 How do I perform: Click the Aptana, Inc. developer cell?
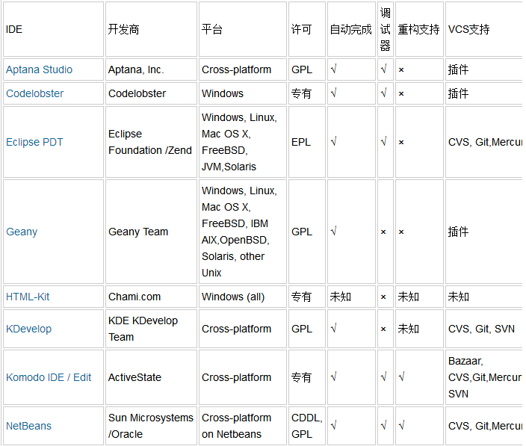coord(136,69)
